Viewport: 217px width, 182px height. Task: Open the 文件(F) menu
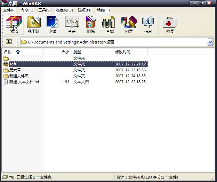click(9, 10)
